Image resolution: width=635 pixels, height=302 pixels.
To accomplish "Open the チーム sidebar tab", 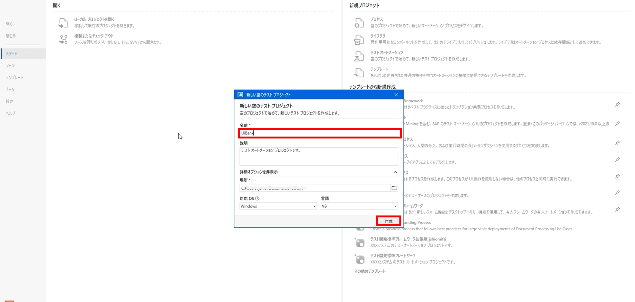I will 10,89.
